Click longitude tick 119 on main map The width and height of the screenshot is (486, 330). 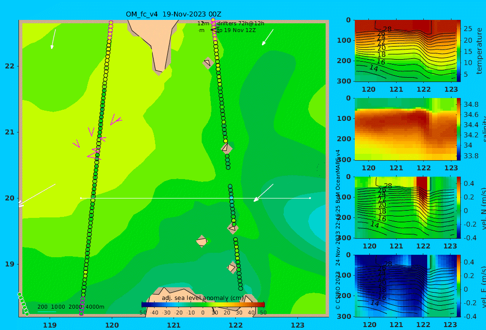coord(50,325)
